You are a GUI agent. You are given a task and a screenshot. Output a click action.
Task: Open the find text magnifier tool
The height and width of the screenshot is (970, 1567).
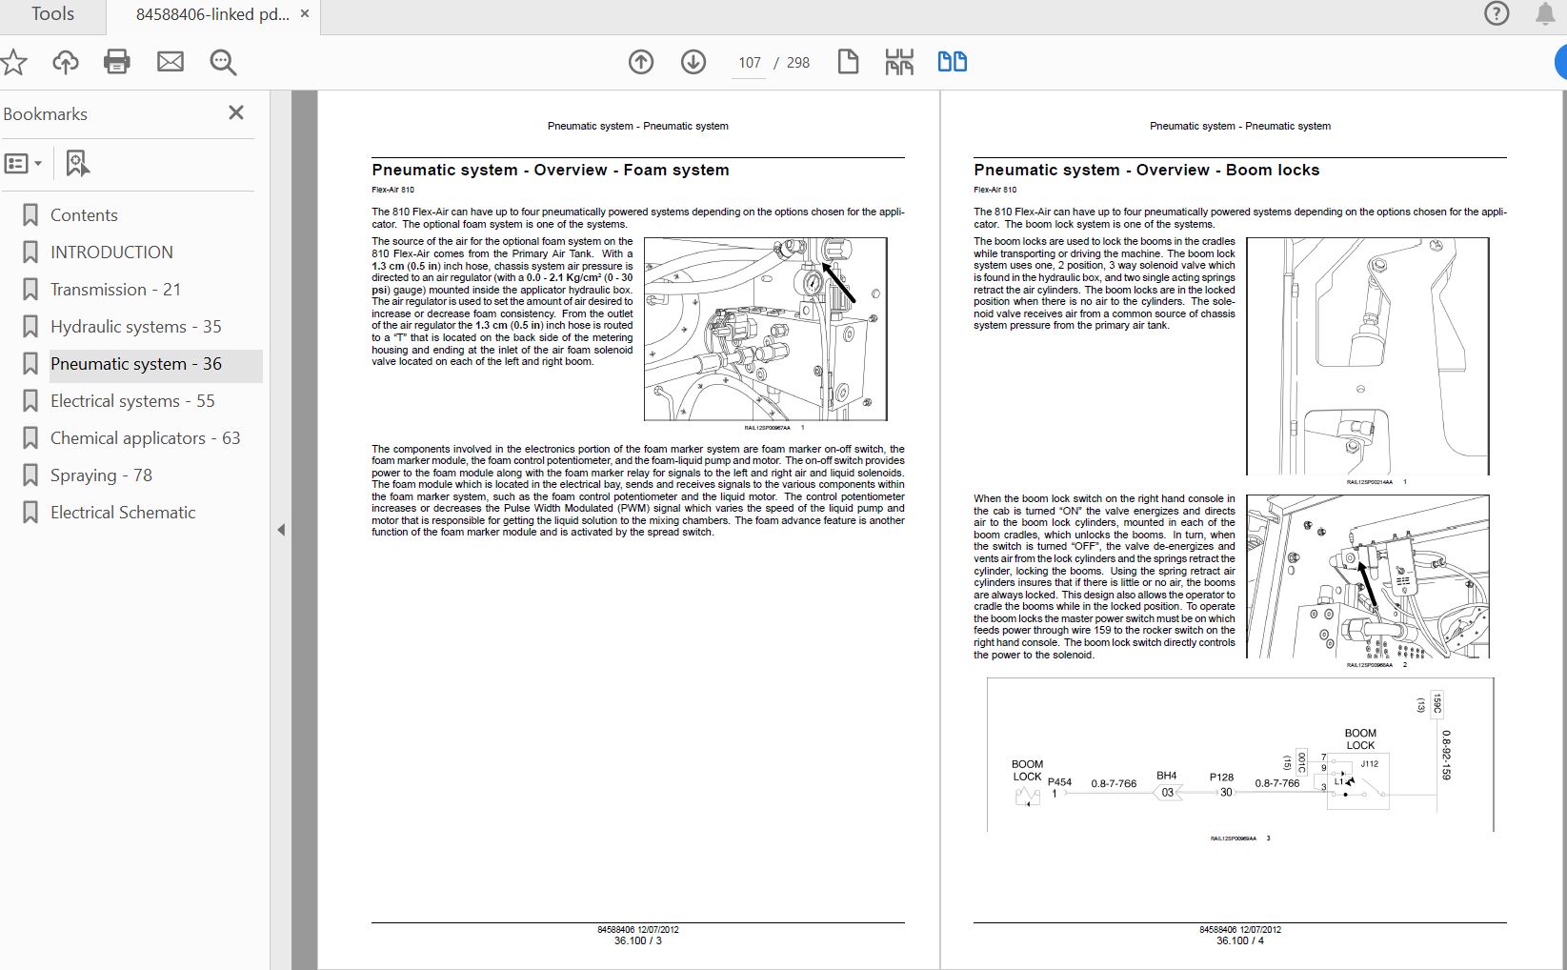point(223,63)
